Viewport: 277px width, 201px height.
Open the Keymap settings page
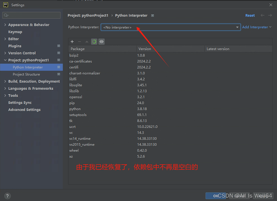click(x=15, y=32)
